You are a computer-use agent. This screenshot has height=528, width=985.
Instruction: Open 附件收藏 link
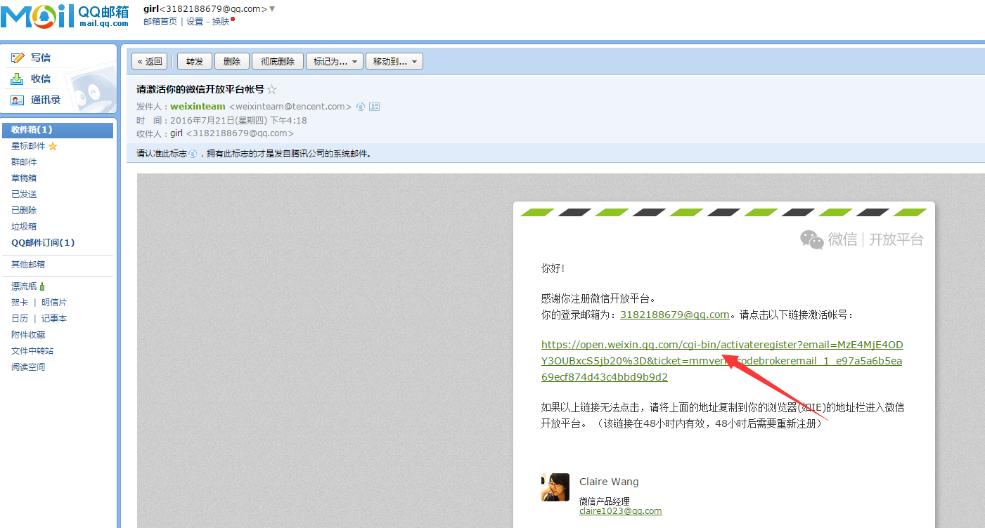click(x=28, y=335)
